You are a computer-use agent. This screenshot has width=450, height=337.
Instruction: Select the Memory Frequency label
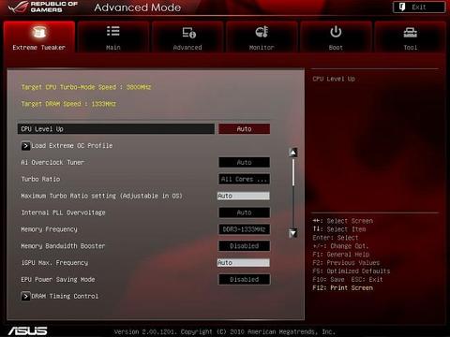coord(49,229)
